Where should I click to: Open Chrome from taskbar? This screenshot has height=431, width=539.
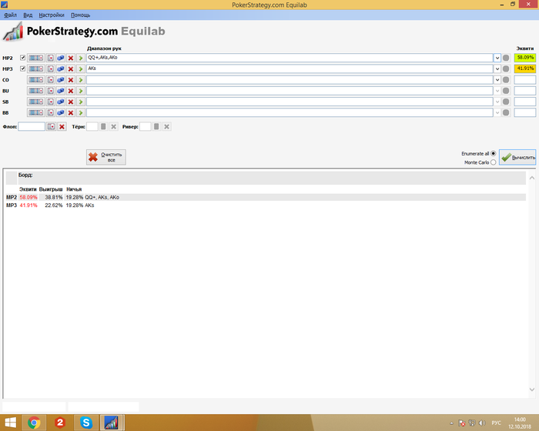pos(34,423)
